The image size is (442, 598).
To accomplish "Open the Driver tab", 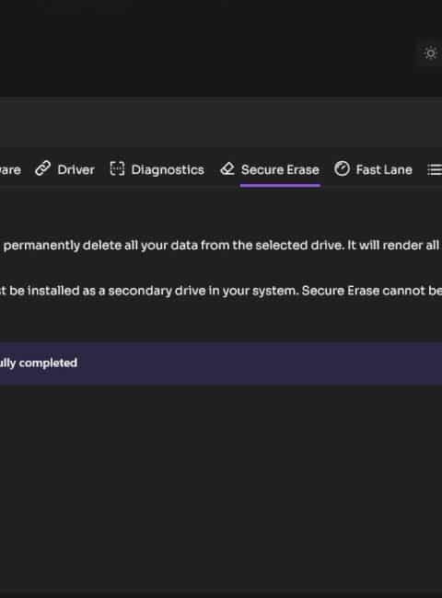I will (76, 169).
